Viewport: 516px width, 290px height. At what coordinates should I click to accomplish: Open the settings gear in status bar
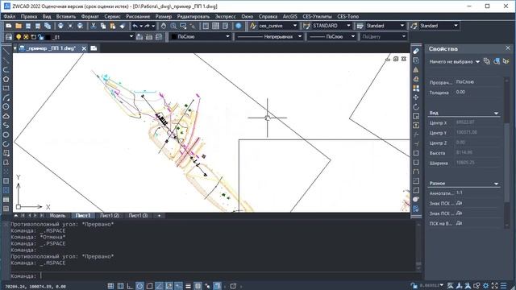tap(485, 286)
